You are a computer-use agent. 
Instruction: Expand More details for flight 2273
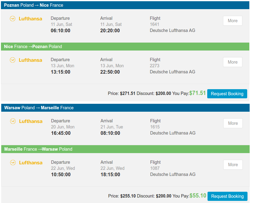pos(233,62)
